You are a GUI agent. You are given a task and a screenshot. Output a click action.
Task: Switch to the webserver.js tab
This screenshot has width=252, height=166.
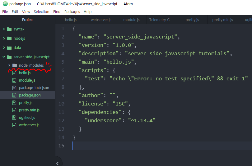(101, 20)
